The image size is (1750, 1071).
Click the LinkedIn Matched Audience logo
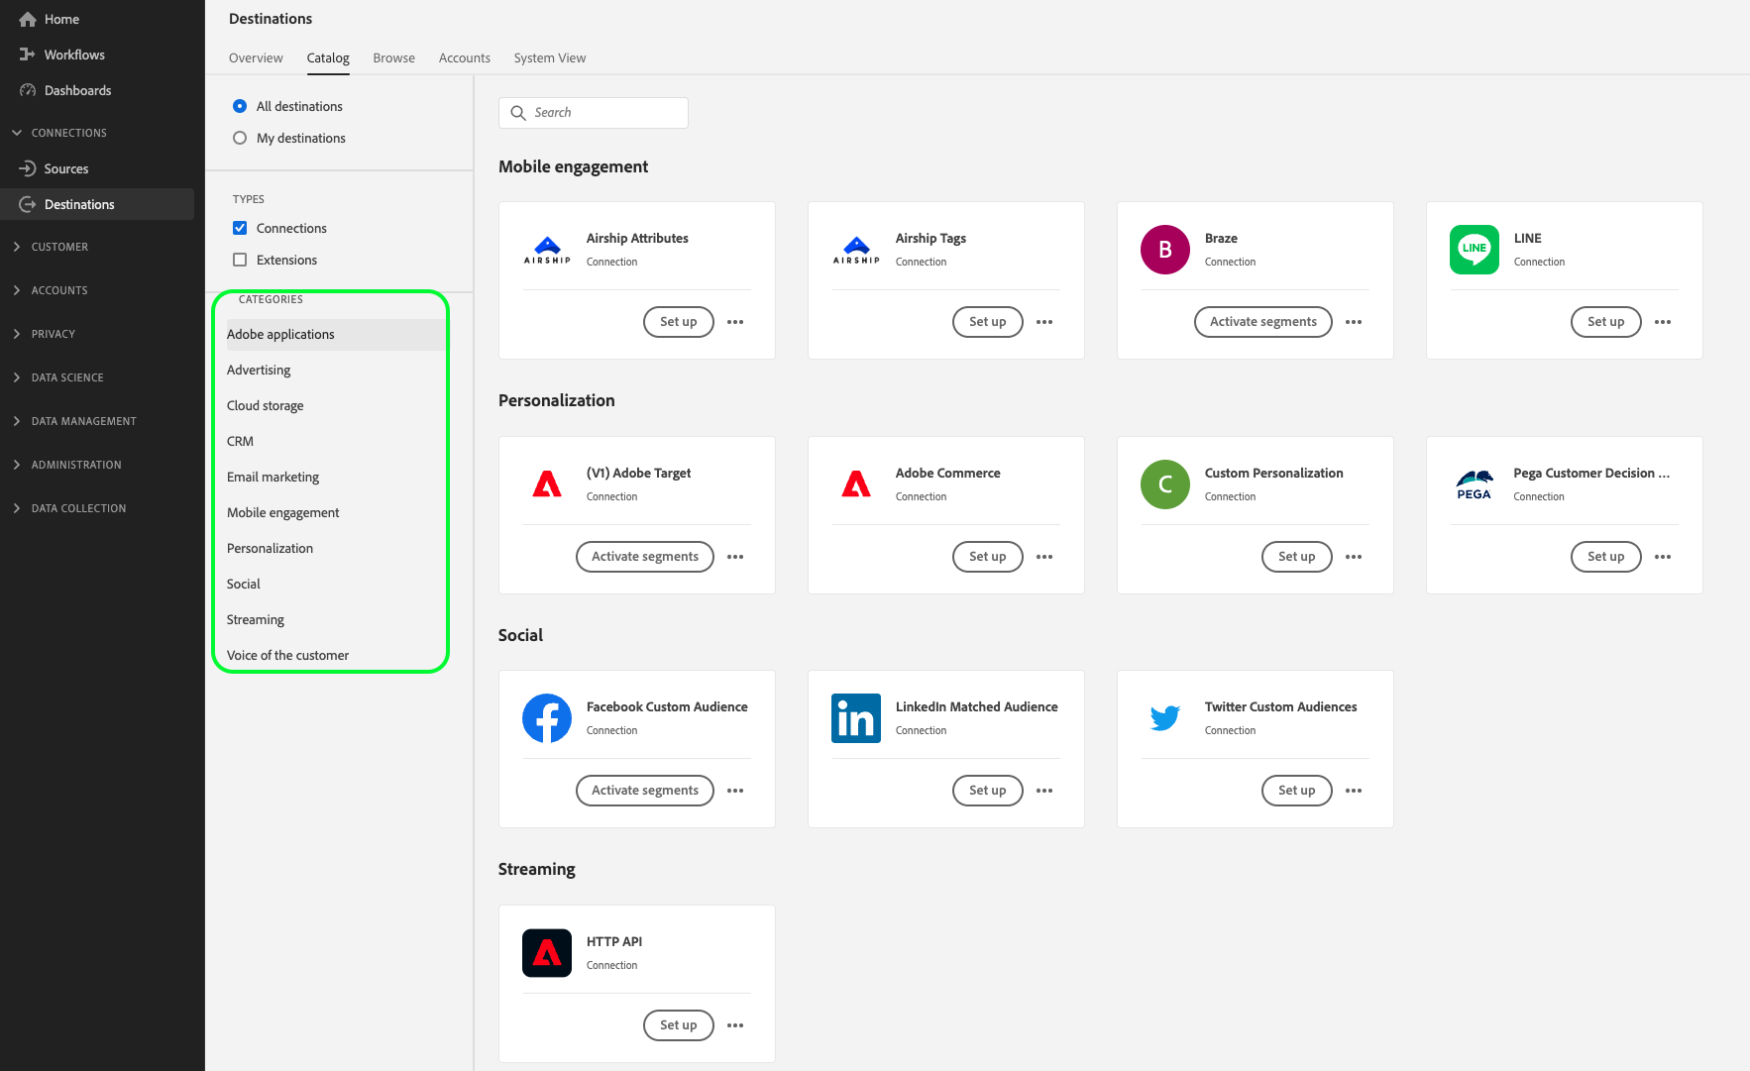coord(856,718)
